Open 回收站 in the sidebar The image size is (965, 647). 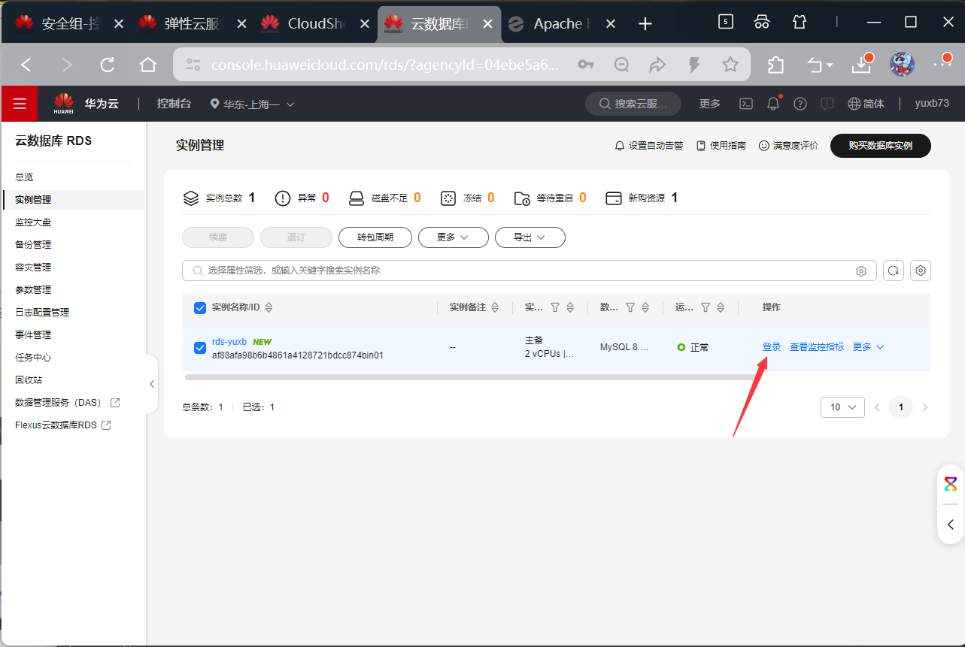pyautogui.click(x=29, y=380)
